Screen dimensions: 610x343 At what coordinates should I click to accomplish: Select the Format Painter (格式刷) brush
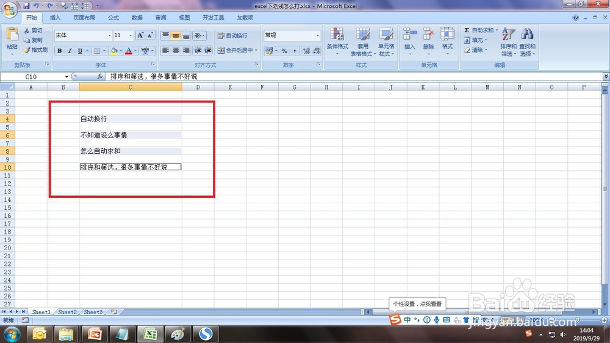coord(35,50)
